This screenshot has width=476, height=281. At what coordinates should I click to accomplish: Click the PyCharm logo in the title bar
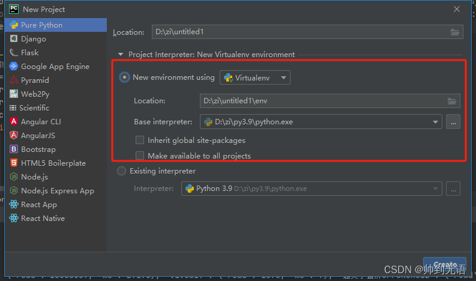[x=14, y=9]
